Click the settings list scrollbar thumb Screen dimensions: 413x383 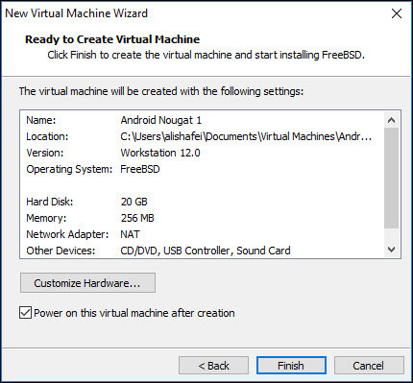pos(391,179)
